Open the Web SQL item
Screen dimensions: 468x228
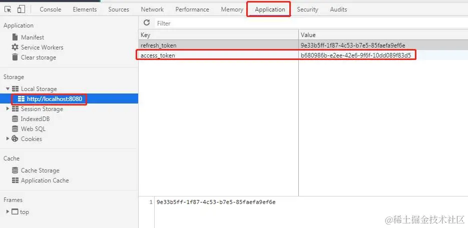[x=33, y=129]
